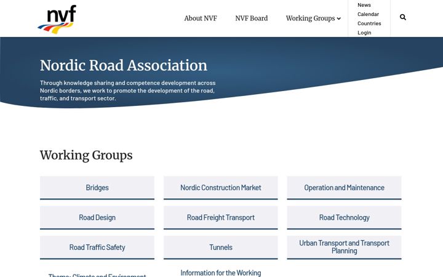Choose the Road Design group
The width and height of the screenshot is (443, 277).
[x=97, y=218]
